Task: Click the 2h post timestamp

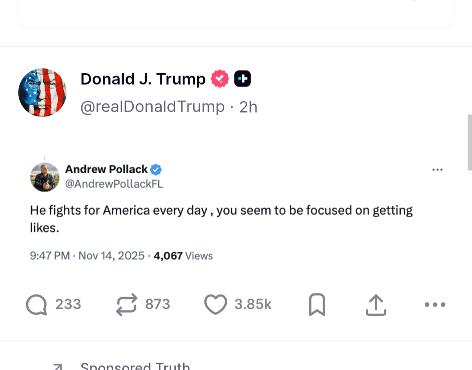Action: coord(248,107)
